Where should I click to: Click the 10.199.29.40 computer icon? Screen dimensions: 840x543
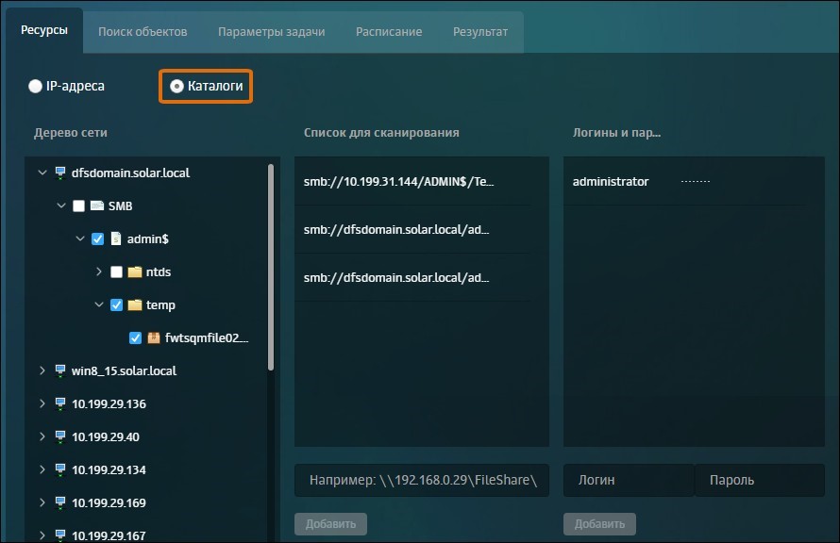(60, 437)
